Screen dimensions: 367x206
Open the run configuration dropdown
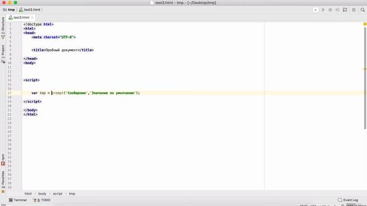pyautogui.click(x=315, y=10)
